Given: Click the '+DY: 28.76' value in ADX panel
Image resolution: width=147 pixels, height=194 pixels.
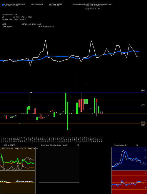Looking at the screenshot, I should pyautogui.click(x=20, y=149).
